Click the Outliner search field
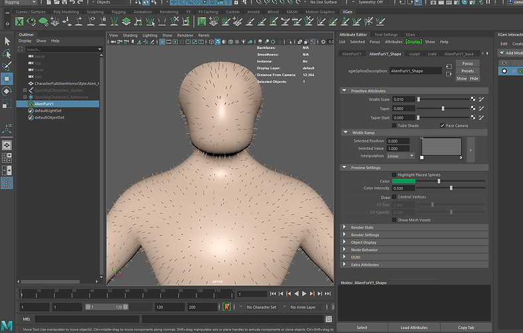 (63, 49)
